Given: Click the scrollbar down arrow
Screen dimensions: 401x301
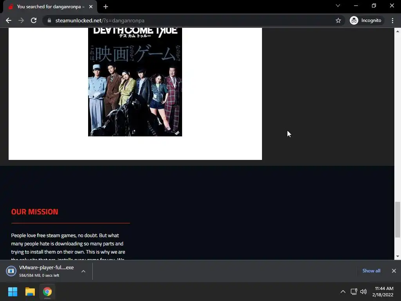Looking at the screenshot, I should point(397,256).
